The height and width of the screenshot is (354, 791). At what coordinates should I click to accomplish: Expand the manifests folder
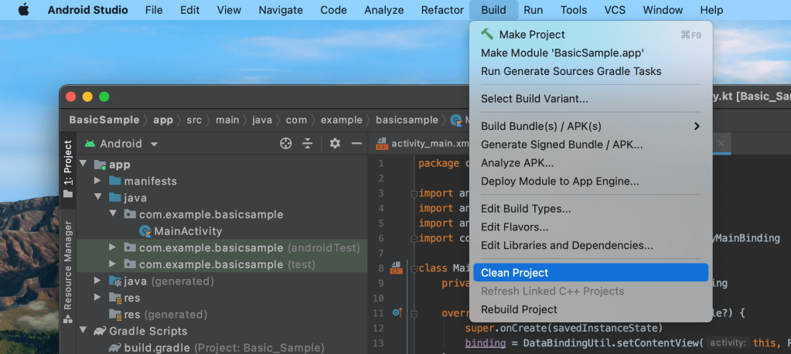[97, 181]
